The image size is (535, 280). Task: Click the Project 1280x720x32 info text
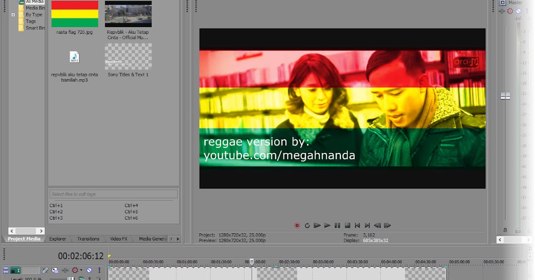[x=232, y=235]
